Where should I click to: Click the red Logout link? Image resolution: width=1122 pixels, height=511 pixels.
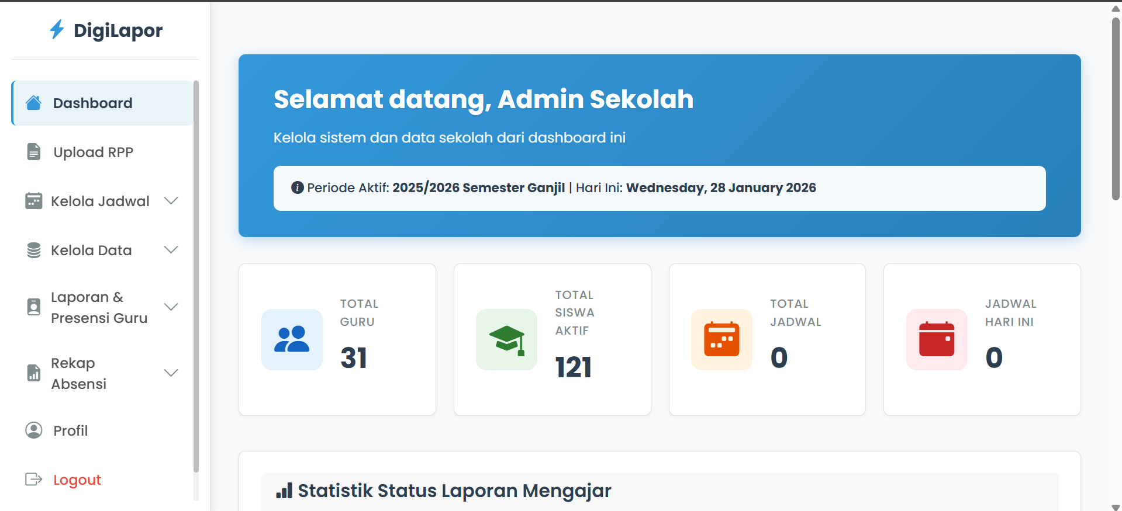click(77, 479)
